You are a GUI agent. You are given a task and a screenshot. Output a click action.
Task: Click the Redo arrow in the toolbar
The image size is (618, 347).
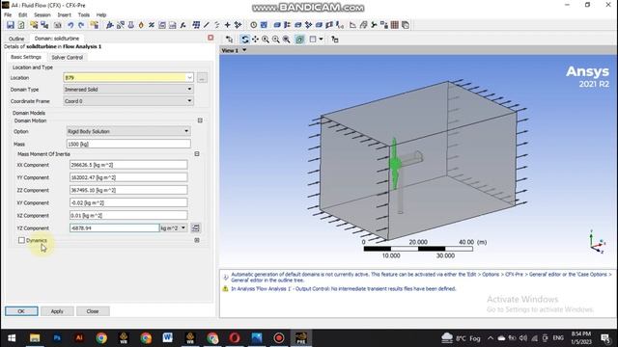coord(81,25)
